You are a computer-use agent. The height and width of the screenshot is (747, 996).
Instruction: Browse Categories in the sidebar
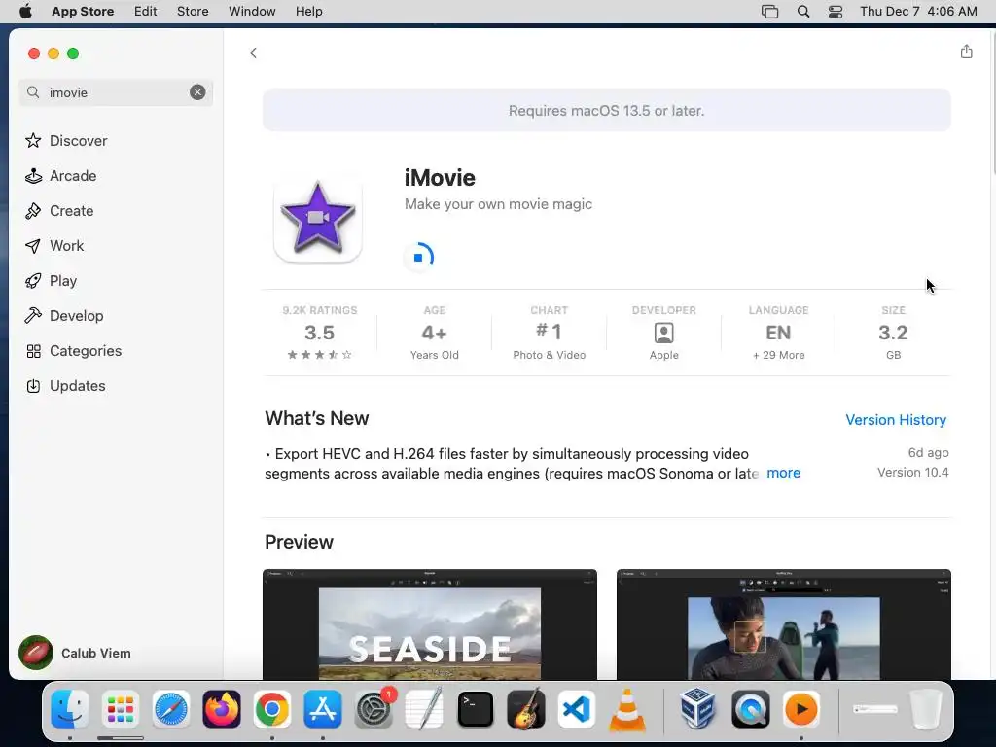73,350
